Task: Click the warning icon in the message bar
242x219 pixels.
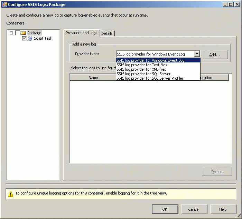Action: 10,194
